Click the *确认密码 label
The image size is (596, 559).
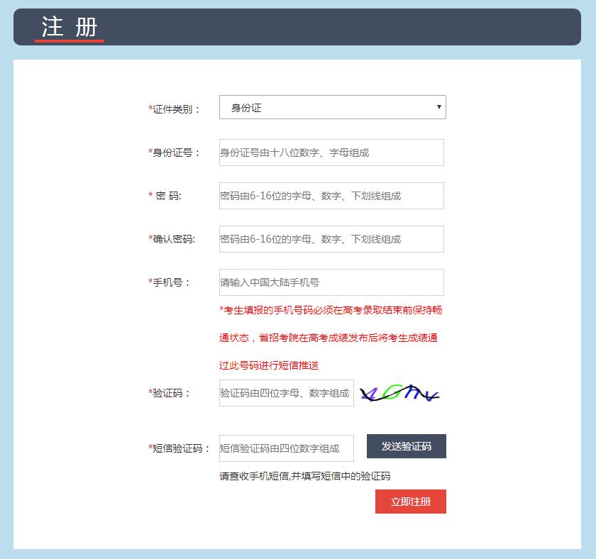click(172, 239)
